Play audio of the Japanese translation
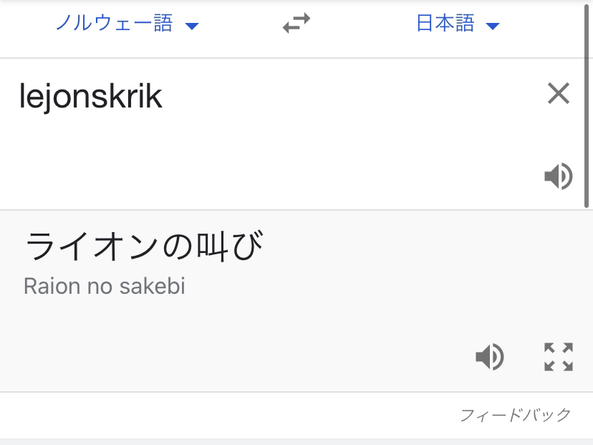The height and width of the screenshot is (445, 593). pos(490,356)
